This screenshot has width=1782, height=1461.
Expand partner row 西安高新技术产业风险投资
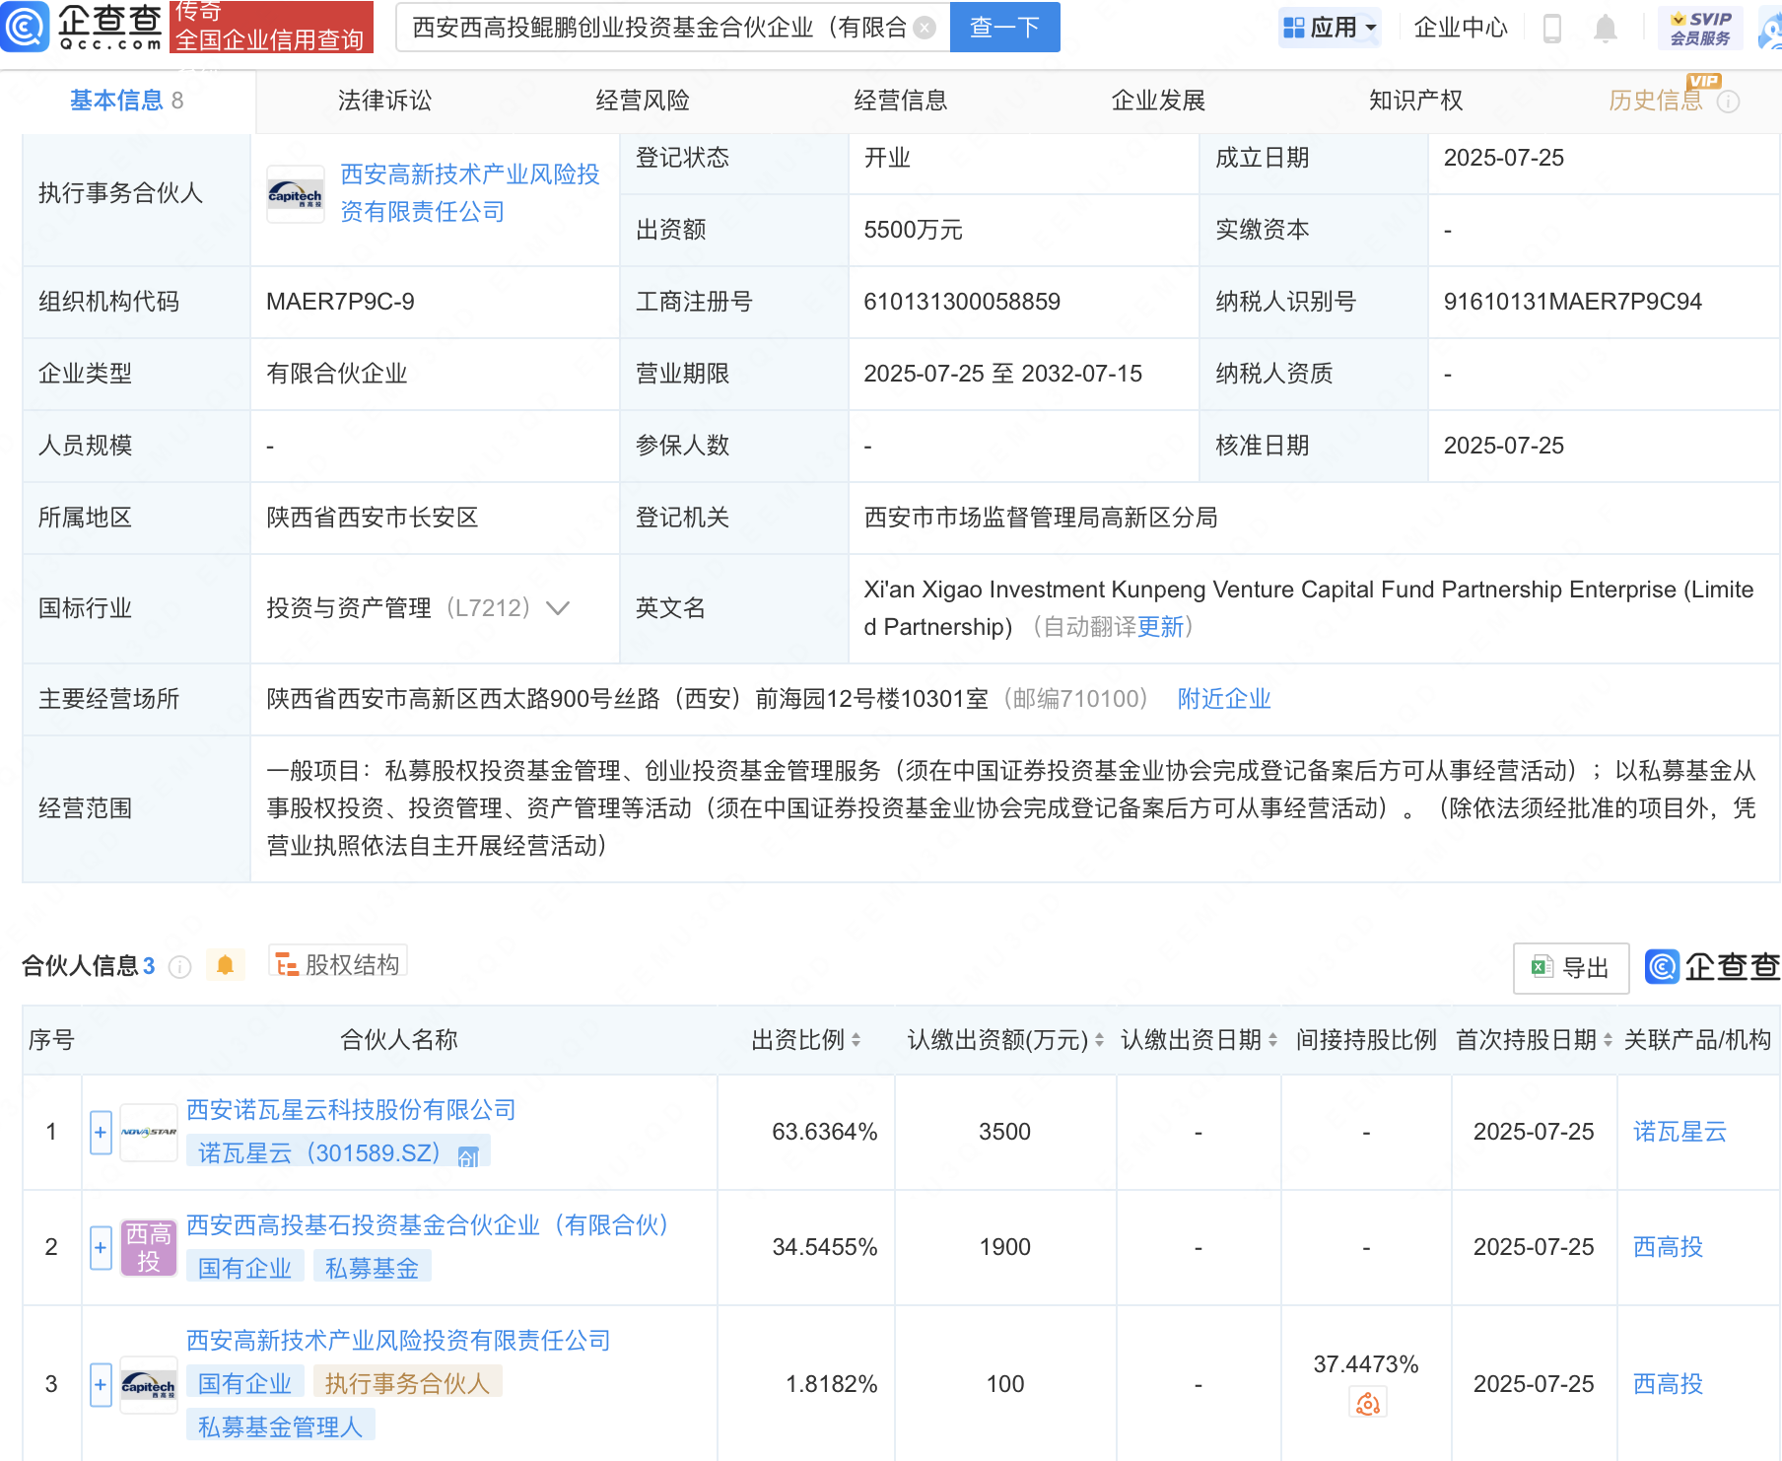101,1384
